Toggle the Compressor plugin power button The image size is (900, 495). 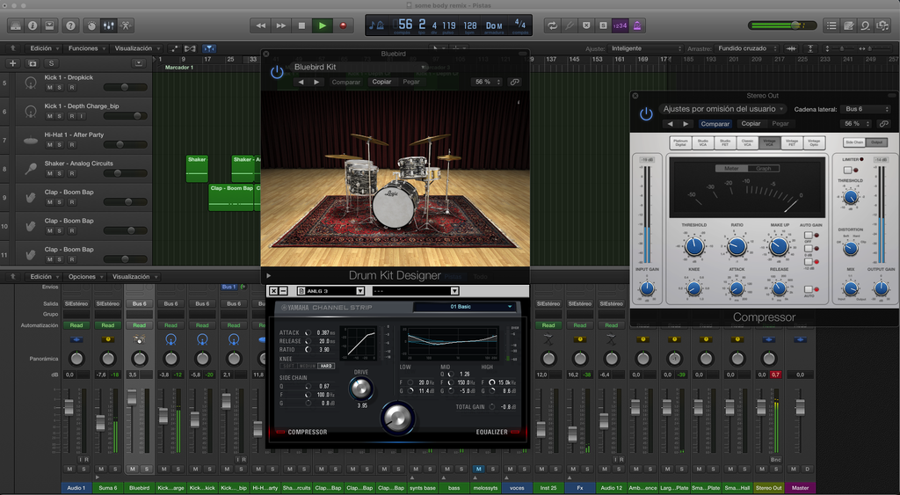(646, 113)
